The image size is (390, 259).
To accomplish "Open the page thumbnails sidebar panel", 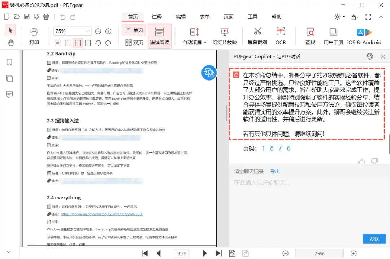I will (9, 78).
